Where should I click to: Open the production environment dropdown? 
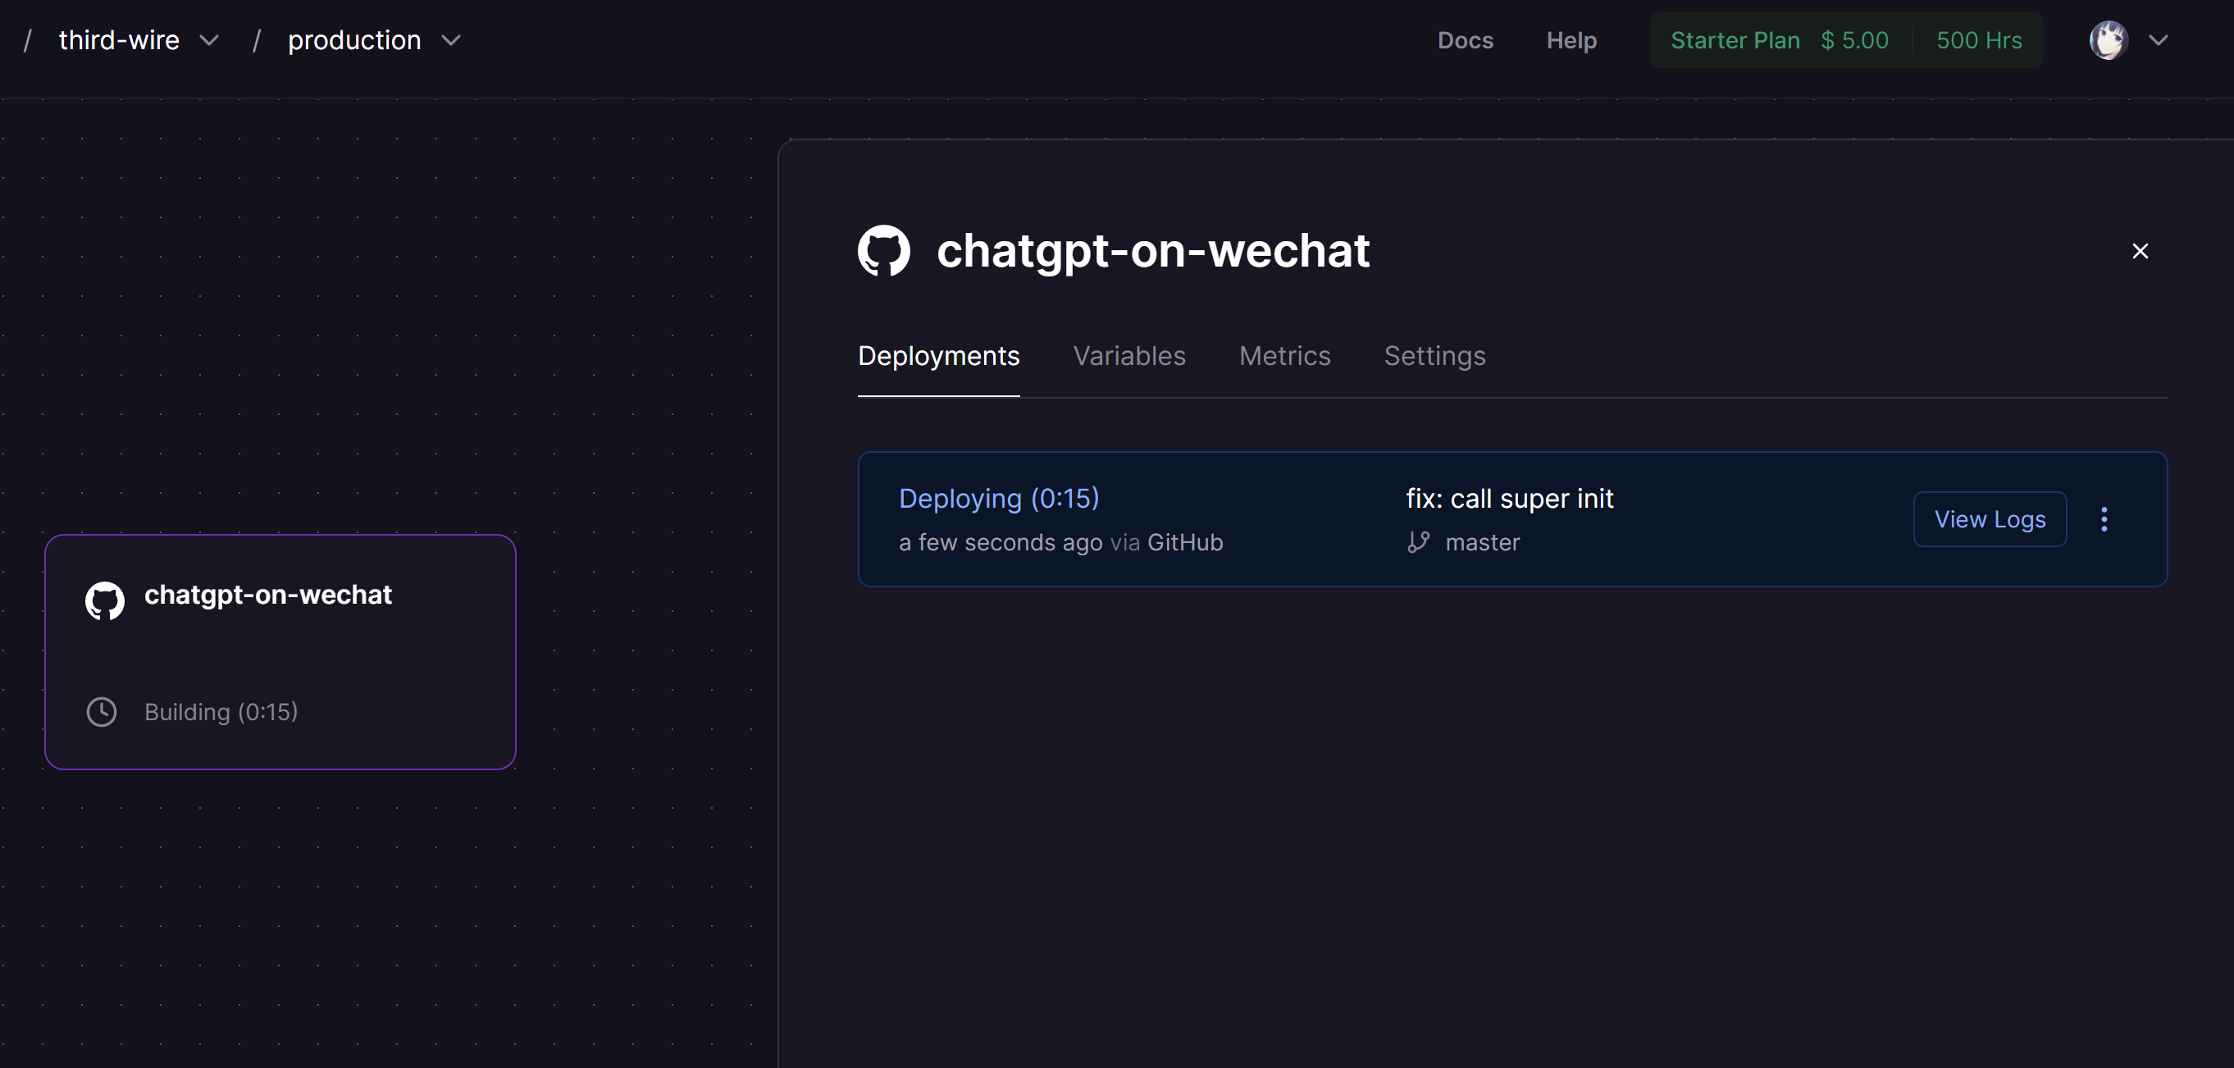[x=451, y=40]
